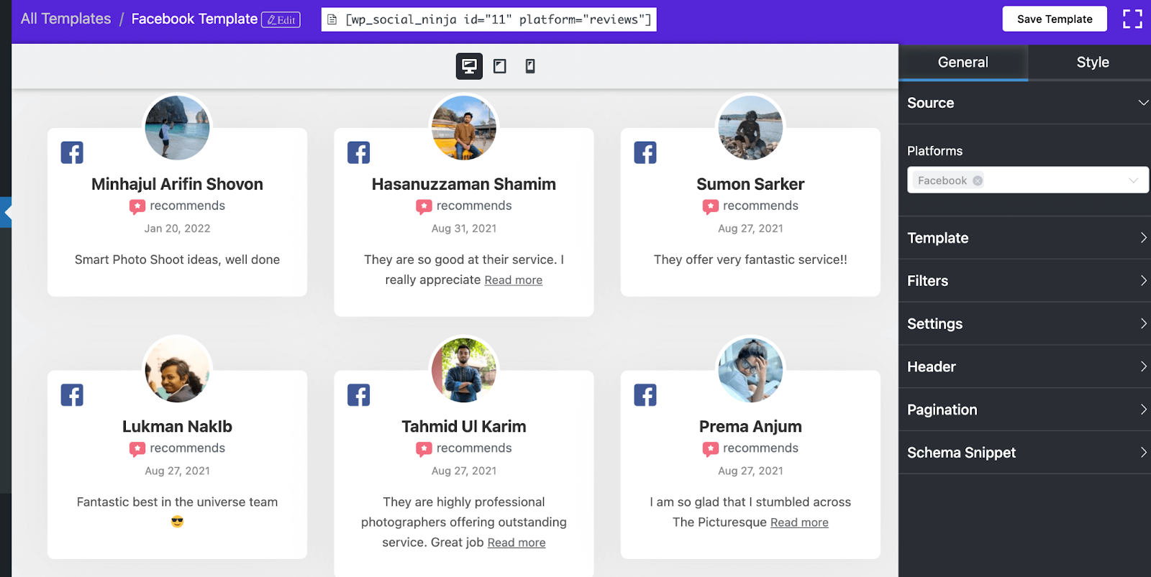Click Hasanuzzaman Shamim reviewer name
The height and width of the screenshot is (577, 1151).
[x=464, y=184]
